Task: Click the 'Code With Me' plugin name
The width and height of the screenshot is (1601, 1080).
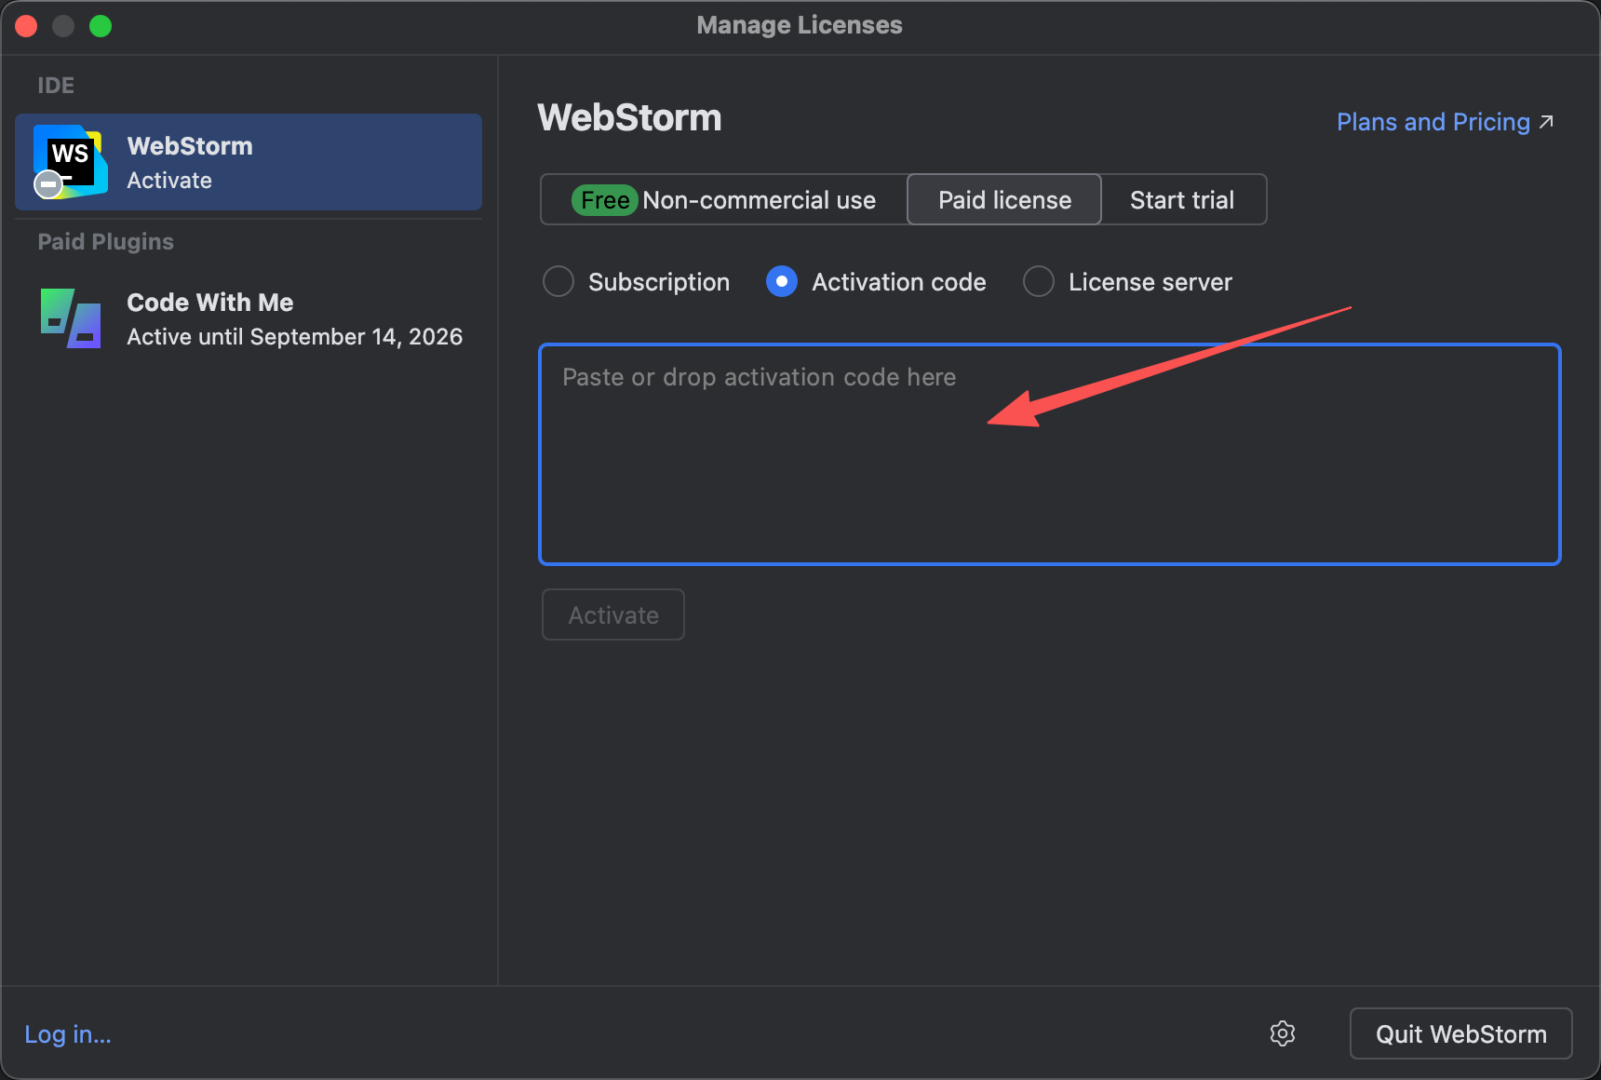Action: tap(210, 303)
